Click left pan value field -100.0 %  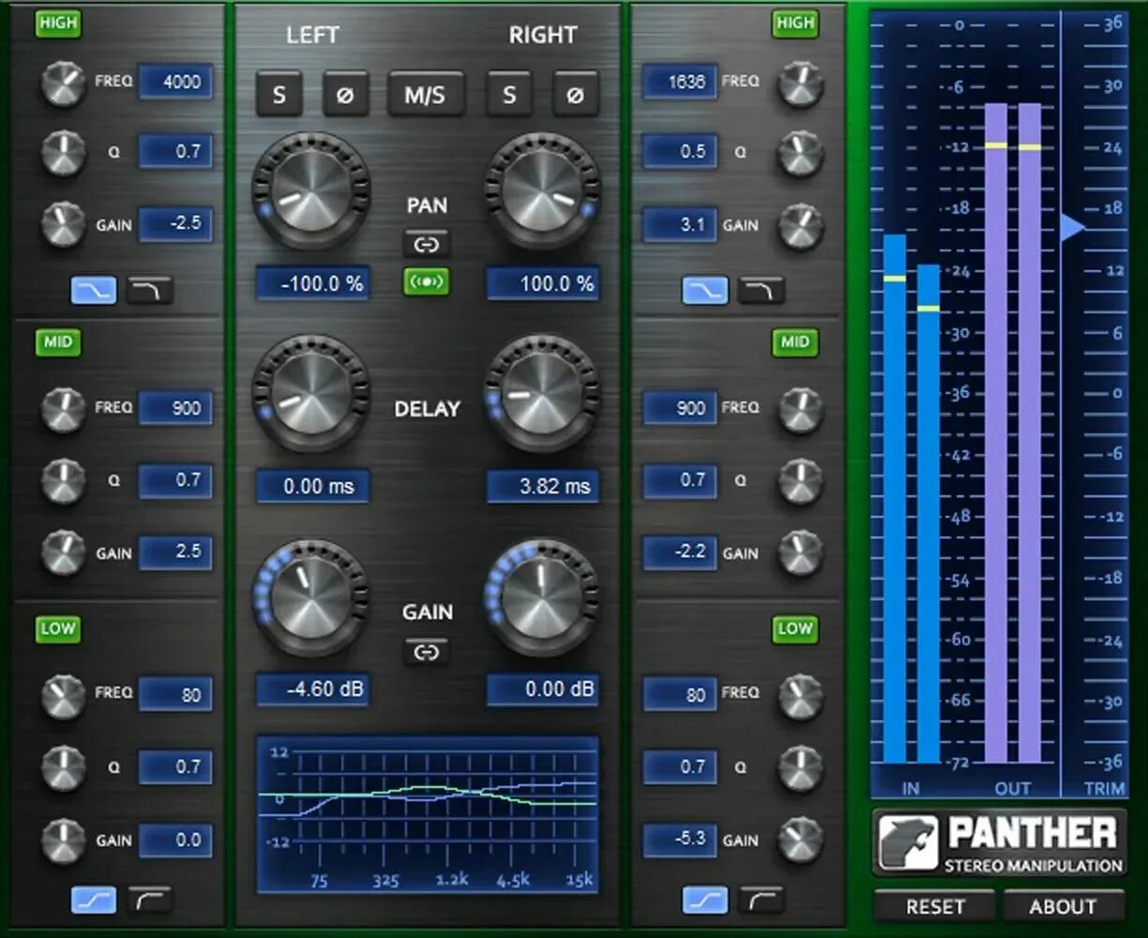tap(312, 283)
